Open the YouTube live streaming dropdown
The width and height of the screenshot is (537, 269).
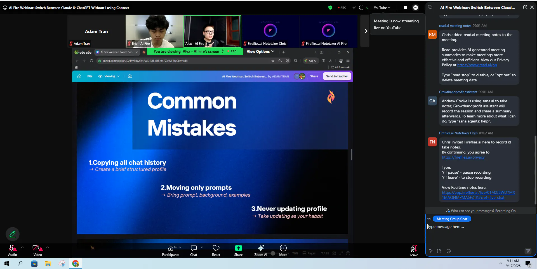pyautogui.click(x=382, y=8)
